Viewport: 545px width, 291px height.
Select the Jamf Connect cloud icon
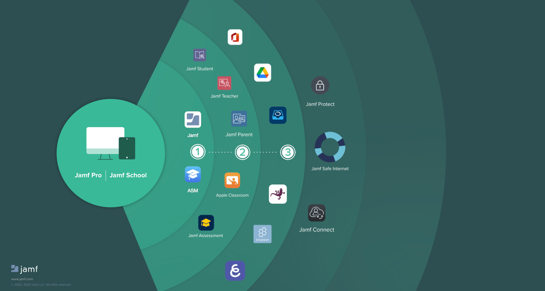(x=317, y=213)
